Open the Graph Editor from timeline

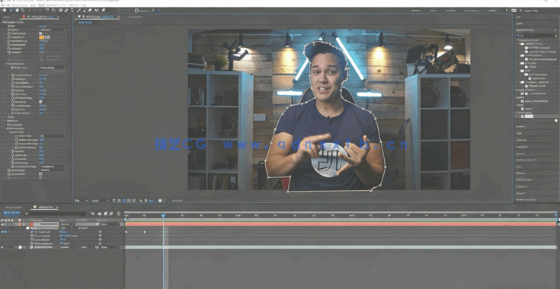click(119, 214)
